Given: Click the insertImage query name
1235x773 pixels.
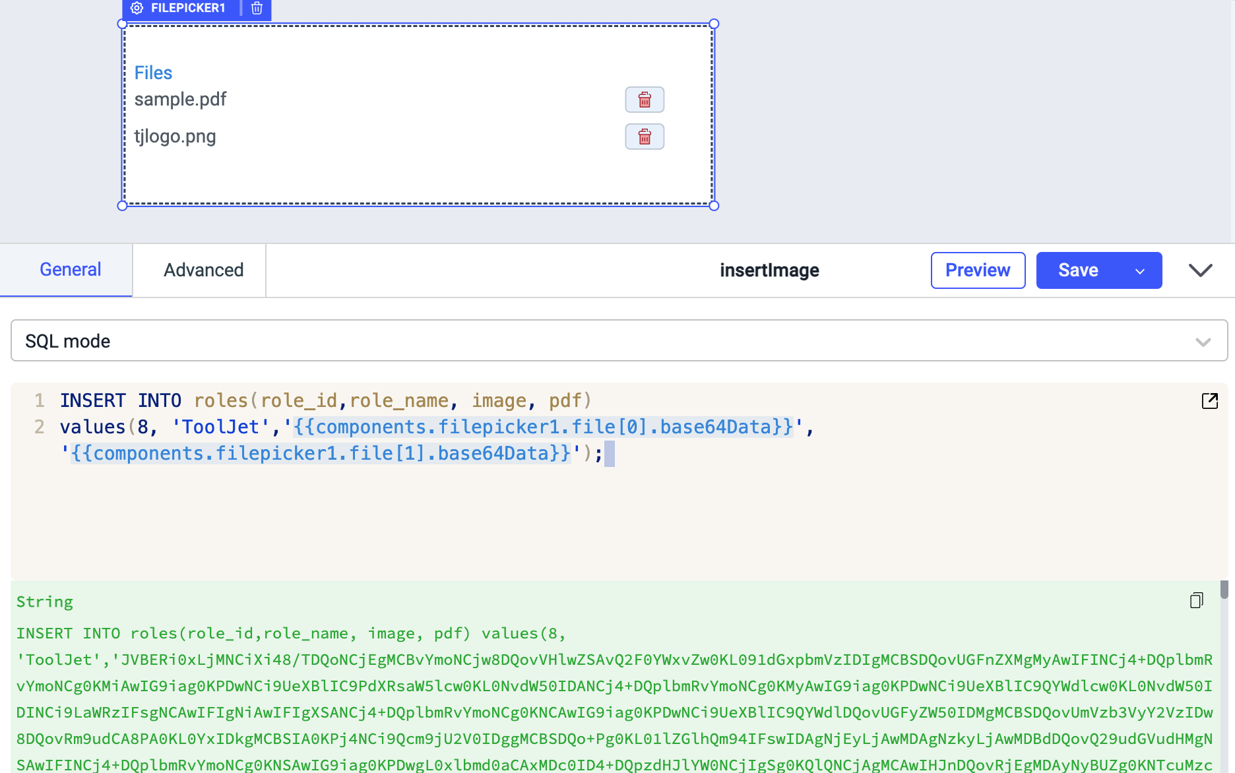Looking at the screenshot, I should [769, 270].
